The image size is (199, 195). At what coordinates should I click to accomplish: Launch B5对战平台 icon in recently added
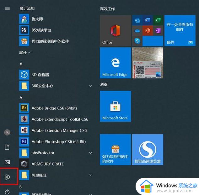pyautogui.click(x=24, y=30)
